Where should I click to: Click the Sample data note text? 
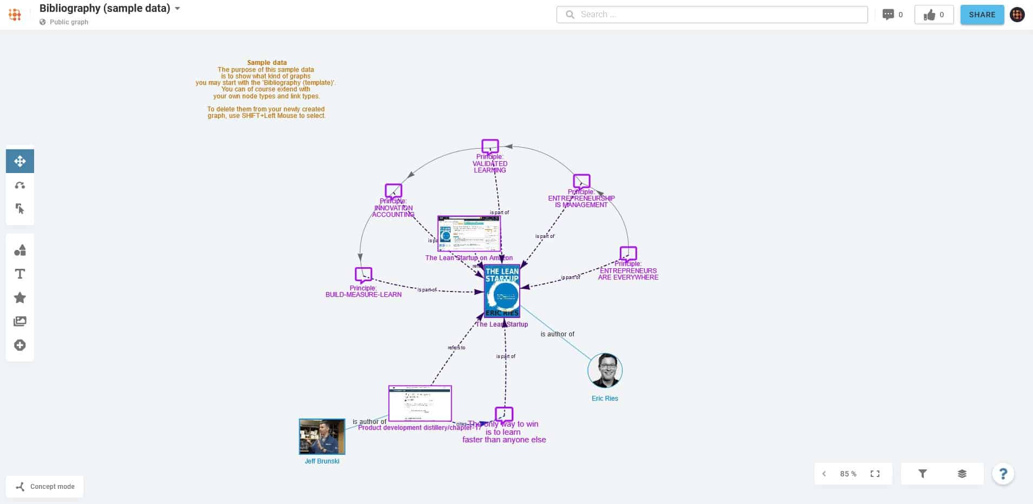[266, 89]
